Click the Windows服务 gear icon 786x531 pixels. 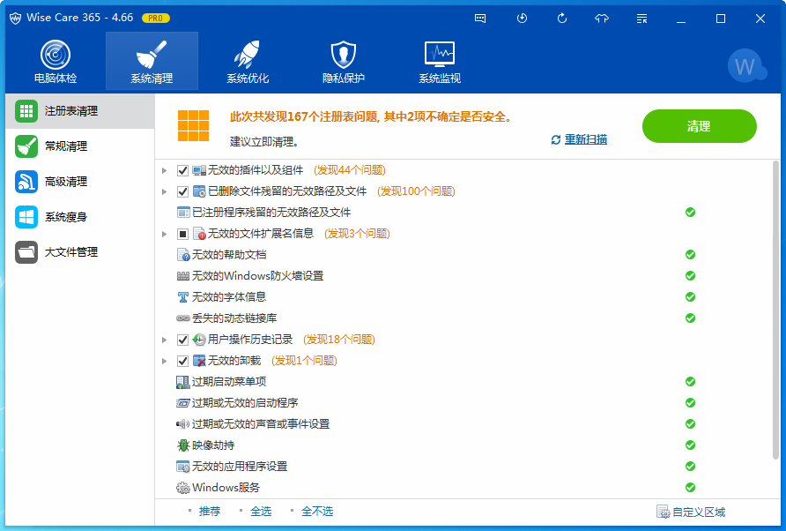click(x=183, y=488)
